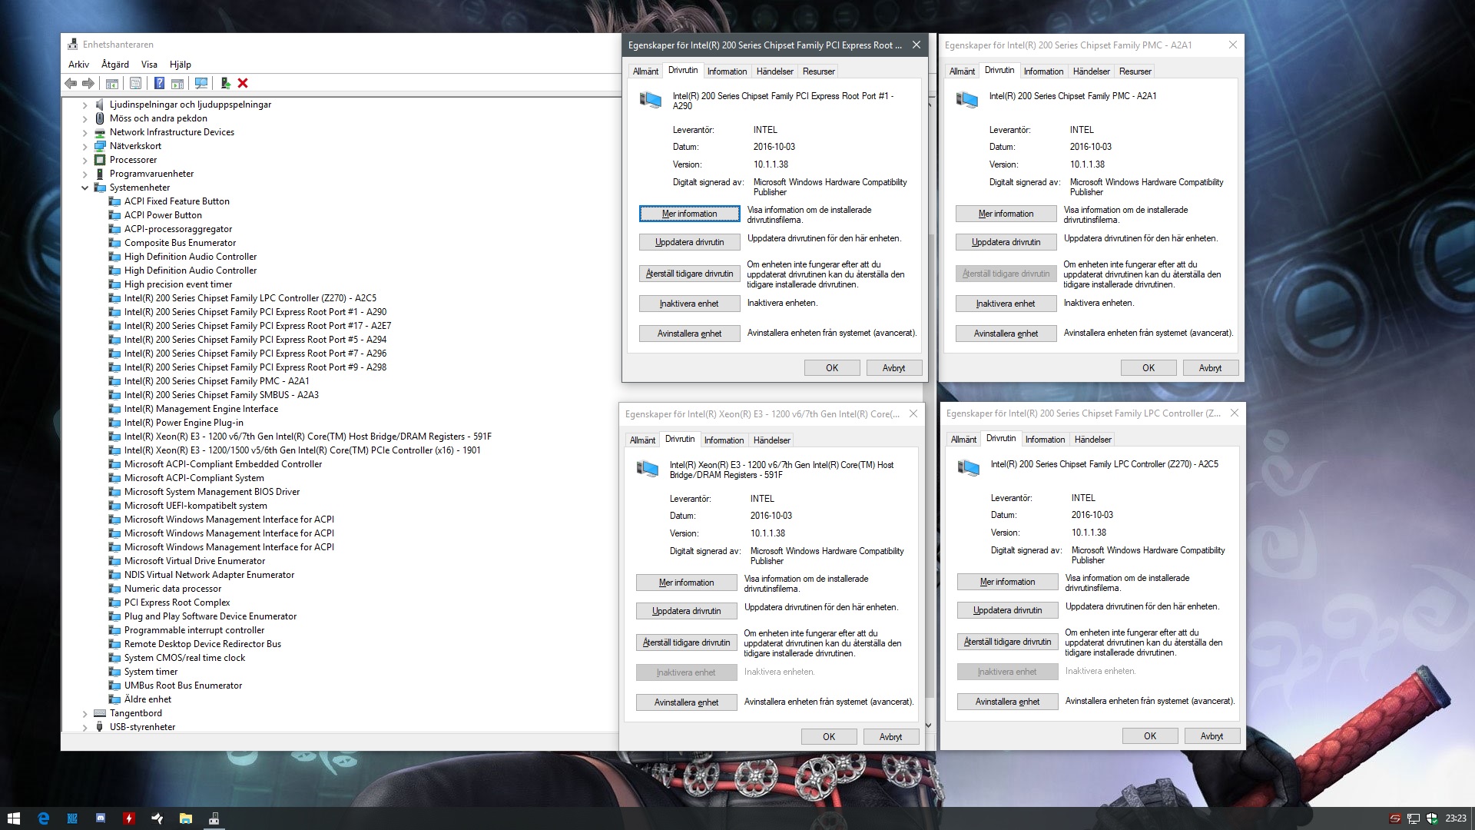This screenshot has width=1475, height=830.
Task: Open Resurser tab in PCI Express Root dialog
Action: point(818,71)
